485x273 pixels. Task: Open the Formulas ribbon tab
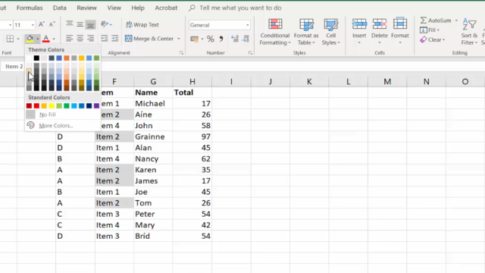coord(30,8)
